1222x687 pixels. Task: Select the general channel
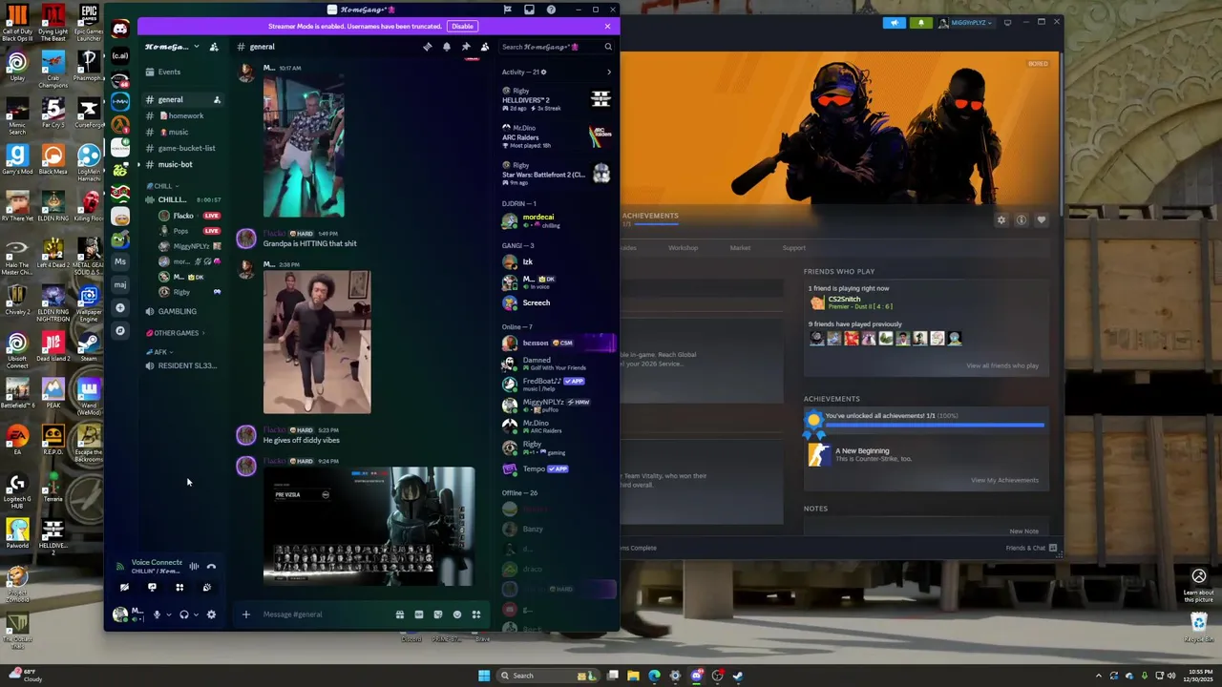click(183, 99)
